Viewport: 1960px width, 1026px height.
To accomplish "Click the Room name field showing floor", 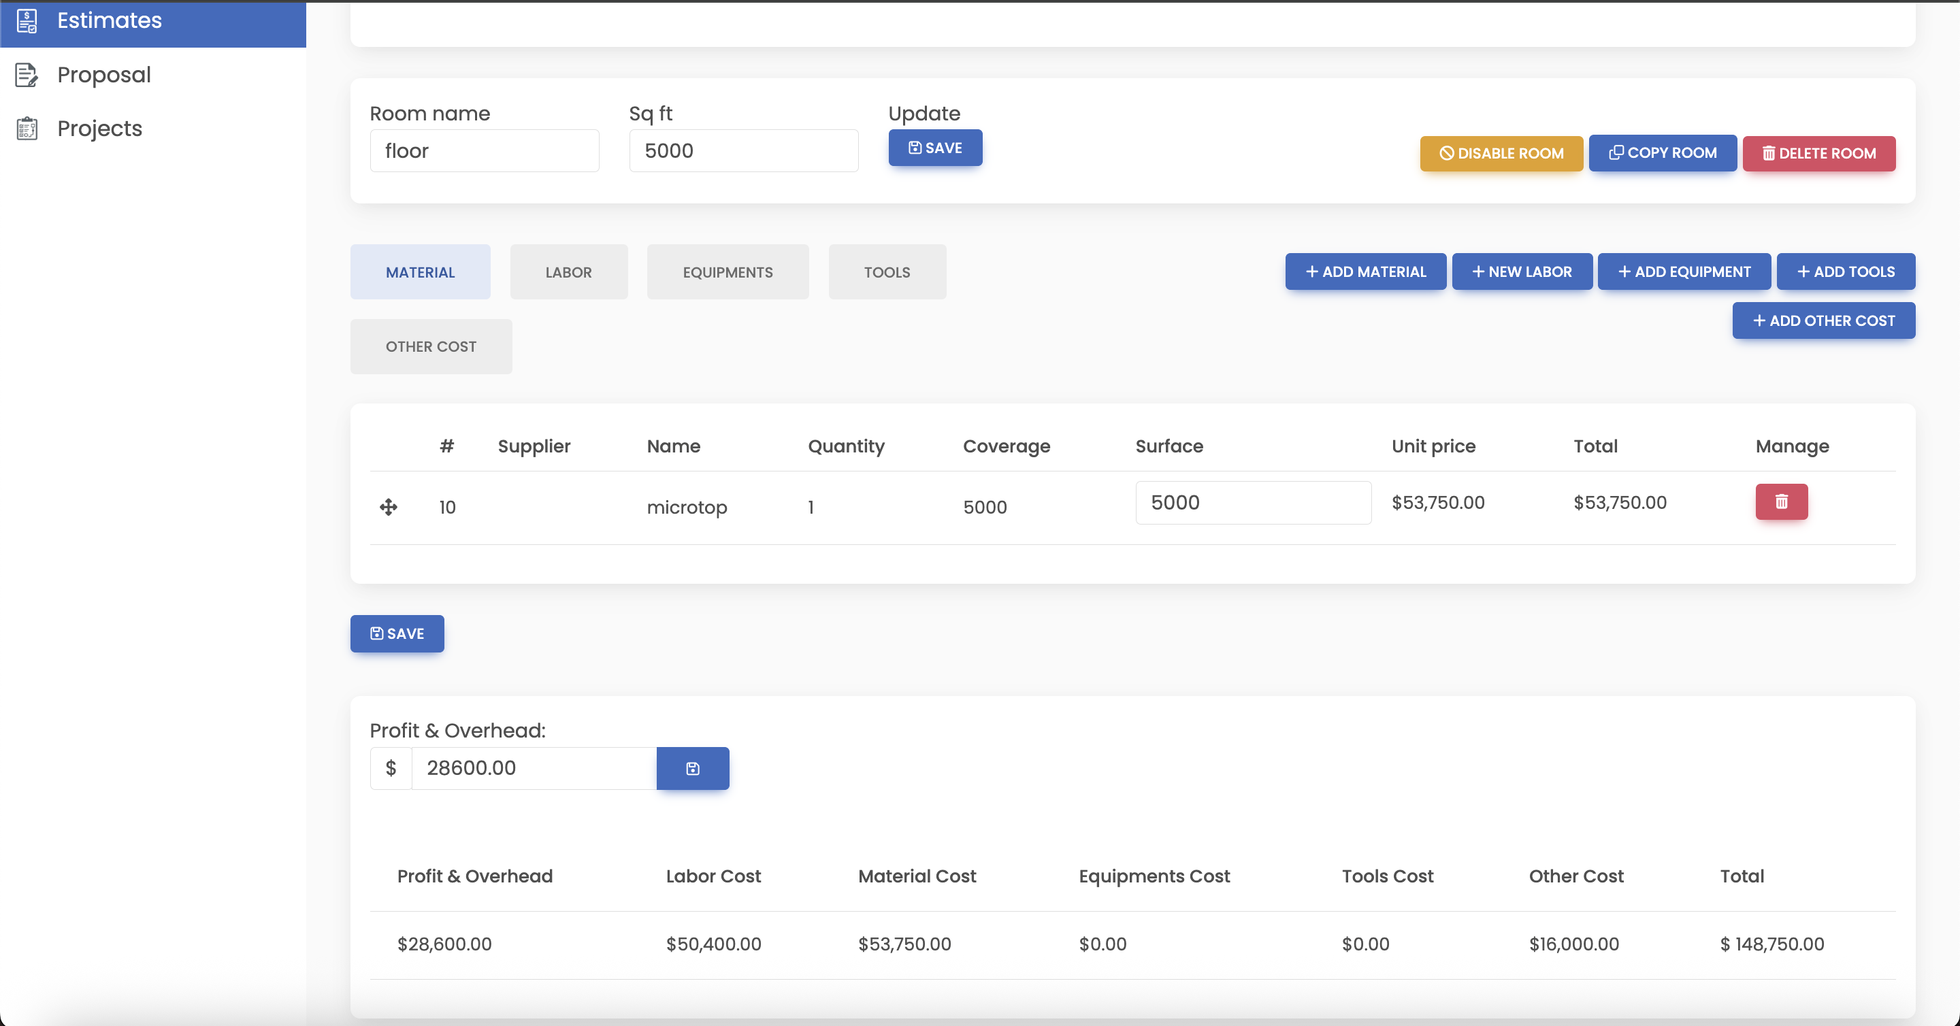I will pyautogui.click(x=485, y=150).
